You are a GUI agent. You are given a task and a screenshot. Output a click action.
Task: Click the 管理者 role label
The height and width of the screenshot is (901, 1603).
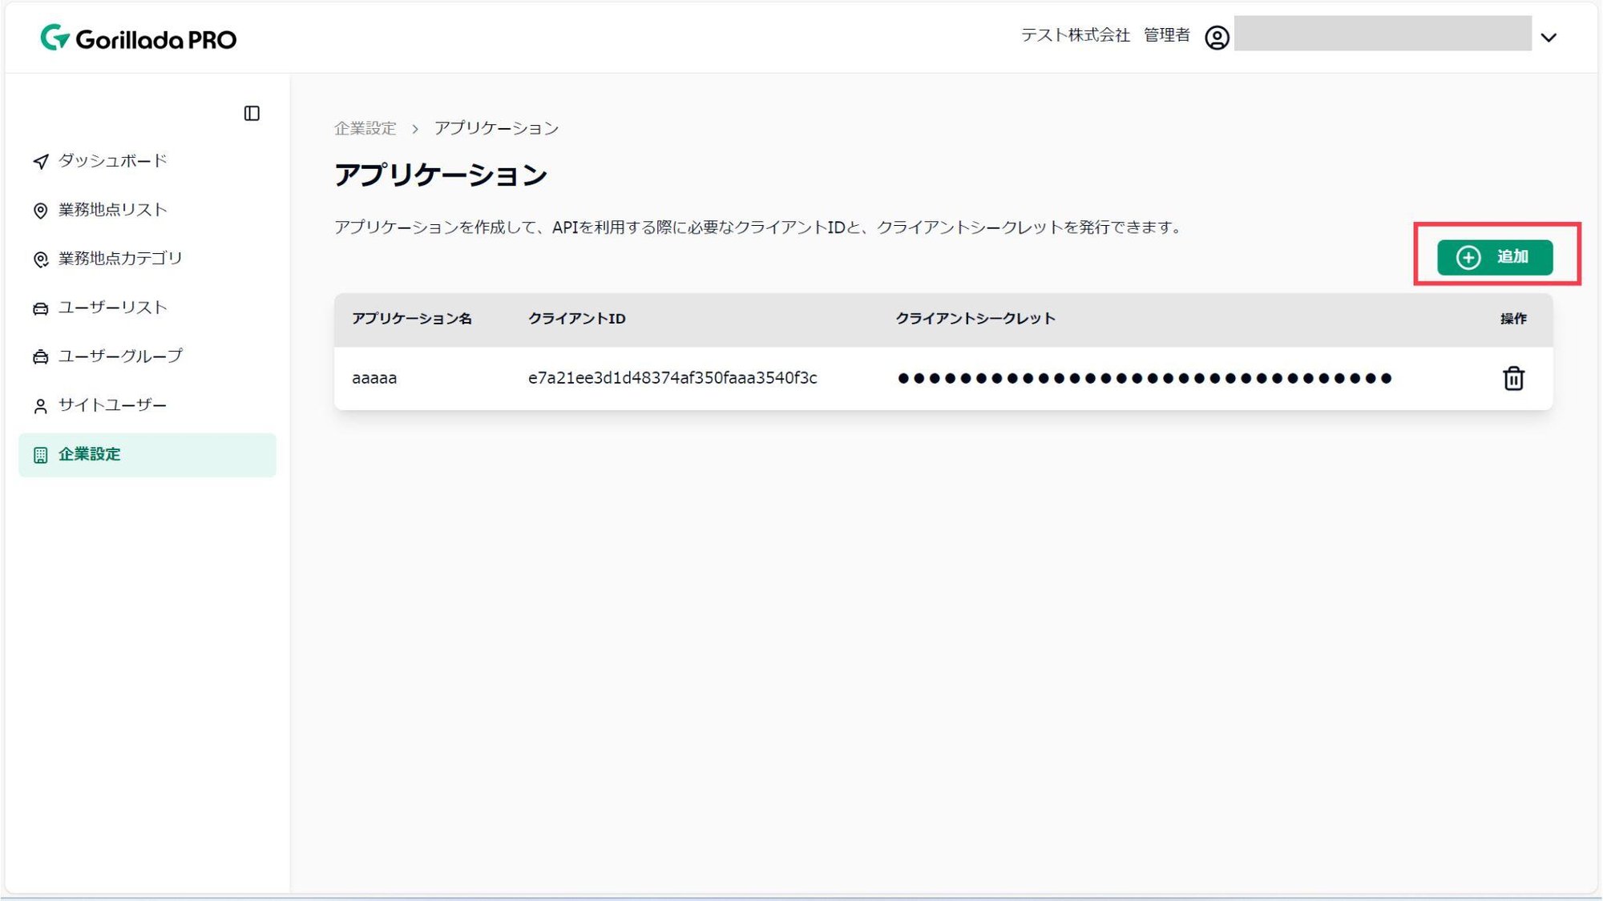click(x=1167, y=35)
